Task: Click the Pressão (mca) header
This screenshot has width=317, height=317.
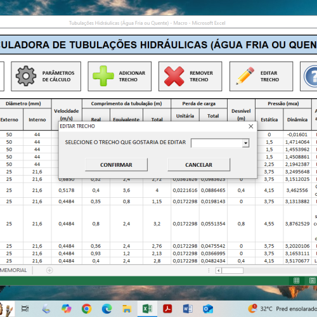Action: (283, 103)
